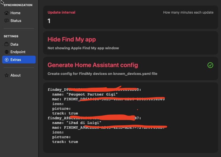Open the Home page label
221x157 pixels.
click(x=15, y=13)
